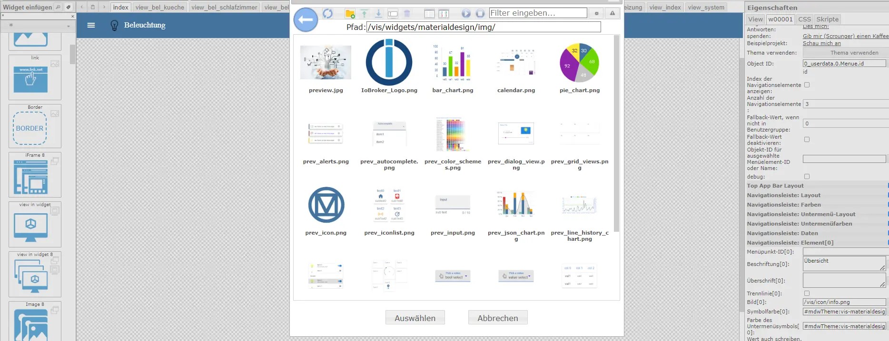Screen dimensions: 889x341
Task: Open the CSS properties tab
Action: (804, 19)
